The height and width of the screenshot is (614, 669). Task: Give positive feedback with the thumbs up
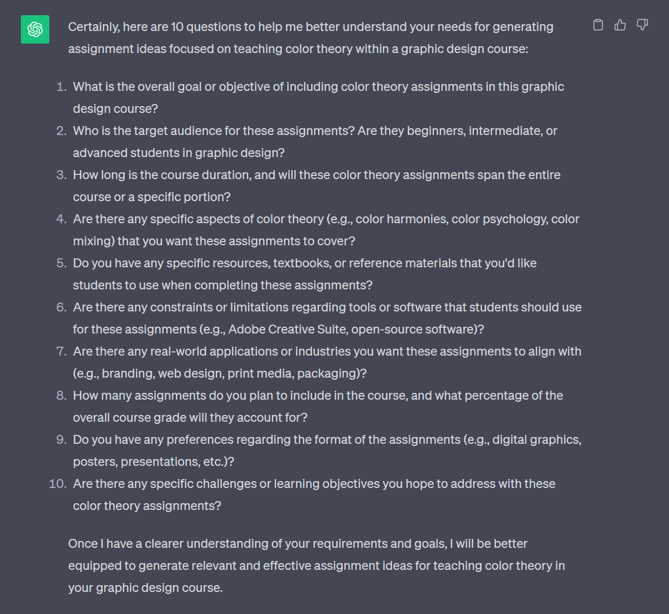620,25
